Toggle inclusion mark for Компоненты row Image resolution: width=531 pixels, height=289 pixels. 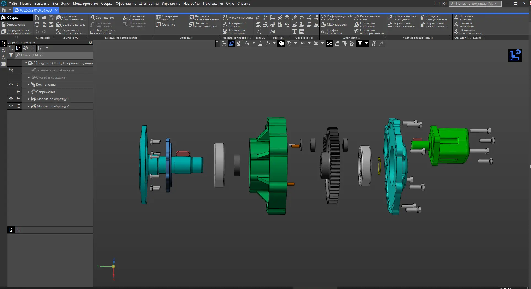point(18,84)
